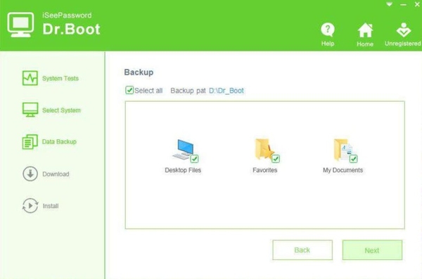Screen dimensions: 422x279
Task: Click the Back button
Action: (302, 250)
